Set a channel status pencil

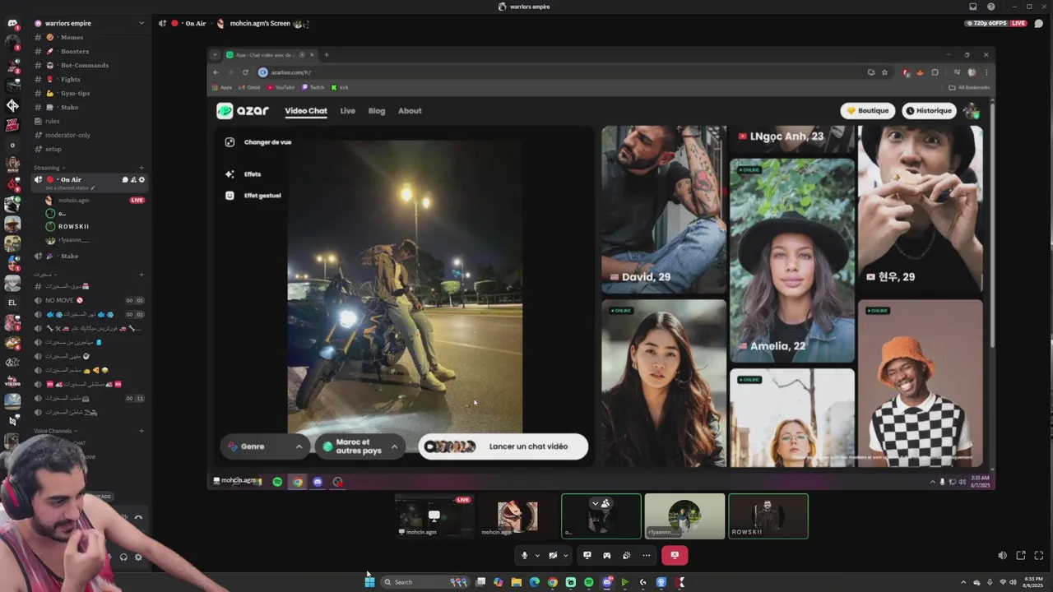tap(93, 187)
